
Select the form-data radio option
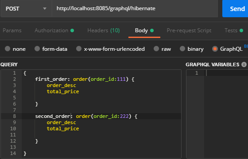click(x=37, y=49)
